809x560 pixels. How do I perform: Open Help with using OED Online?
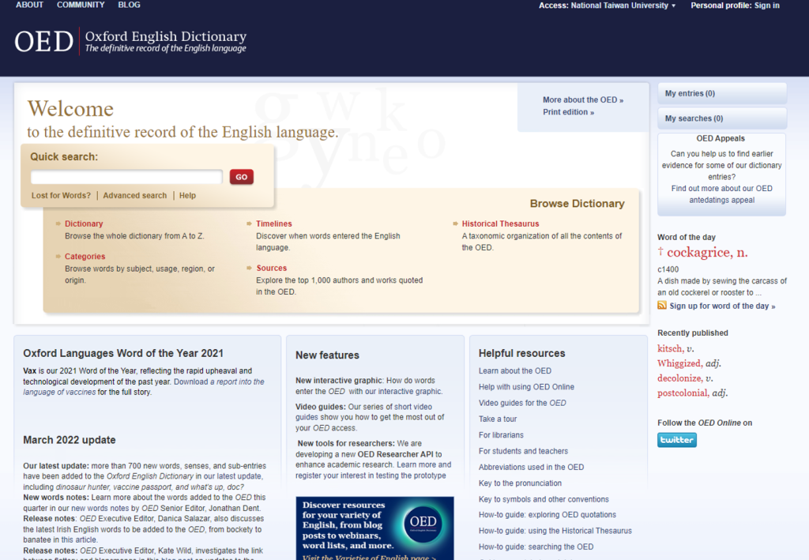[526, 387]
